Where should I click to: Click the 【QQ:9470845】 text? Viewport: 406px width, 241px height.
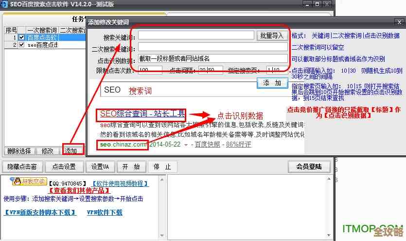click(x=67, y=184)
